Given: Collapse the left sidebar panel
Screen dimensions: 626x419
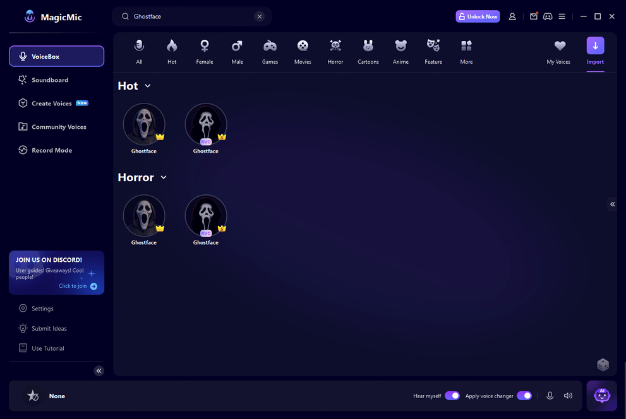Looking at the screenshot, I should (x=99, y=371).
